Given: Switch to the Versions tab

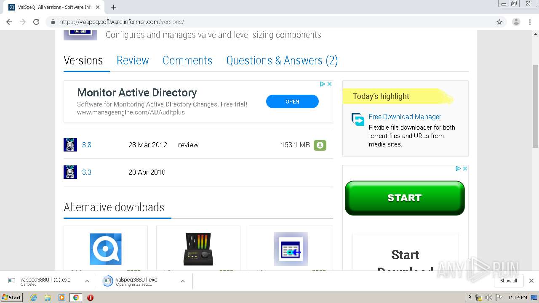Looking at the screenshot, I should 83,61.
